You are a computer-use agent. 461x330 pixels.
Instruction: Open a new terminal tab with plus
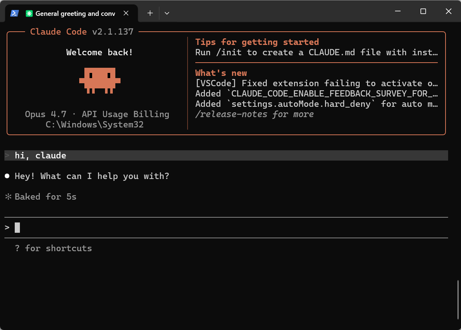click(150, 13)
